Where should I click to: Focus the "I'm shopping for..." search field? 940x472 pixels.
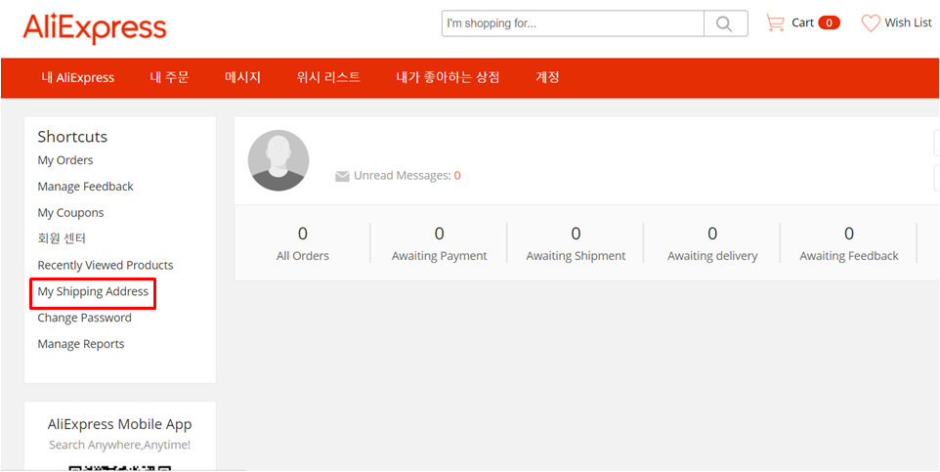click(x=574, y=24)
